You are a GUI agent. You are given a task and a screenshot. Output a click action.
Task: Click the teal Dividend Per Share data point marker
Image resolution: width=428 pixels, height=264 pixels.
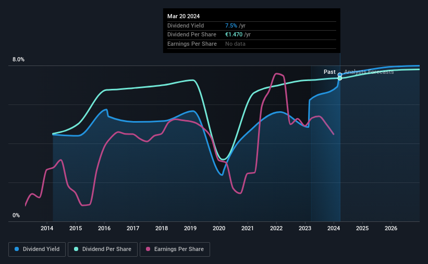tap(340, 78)
